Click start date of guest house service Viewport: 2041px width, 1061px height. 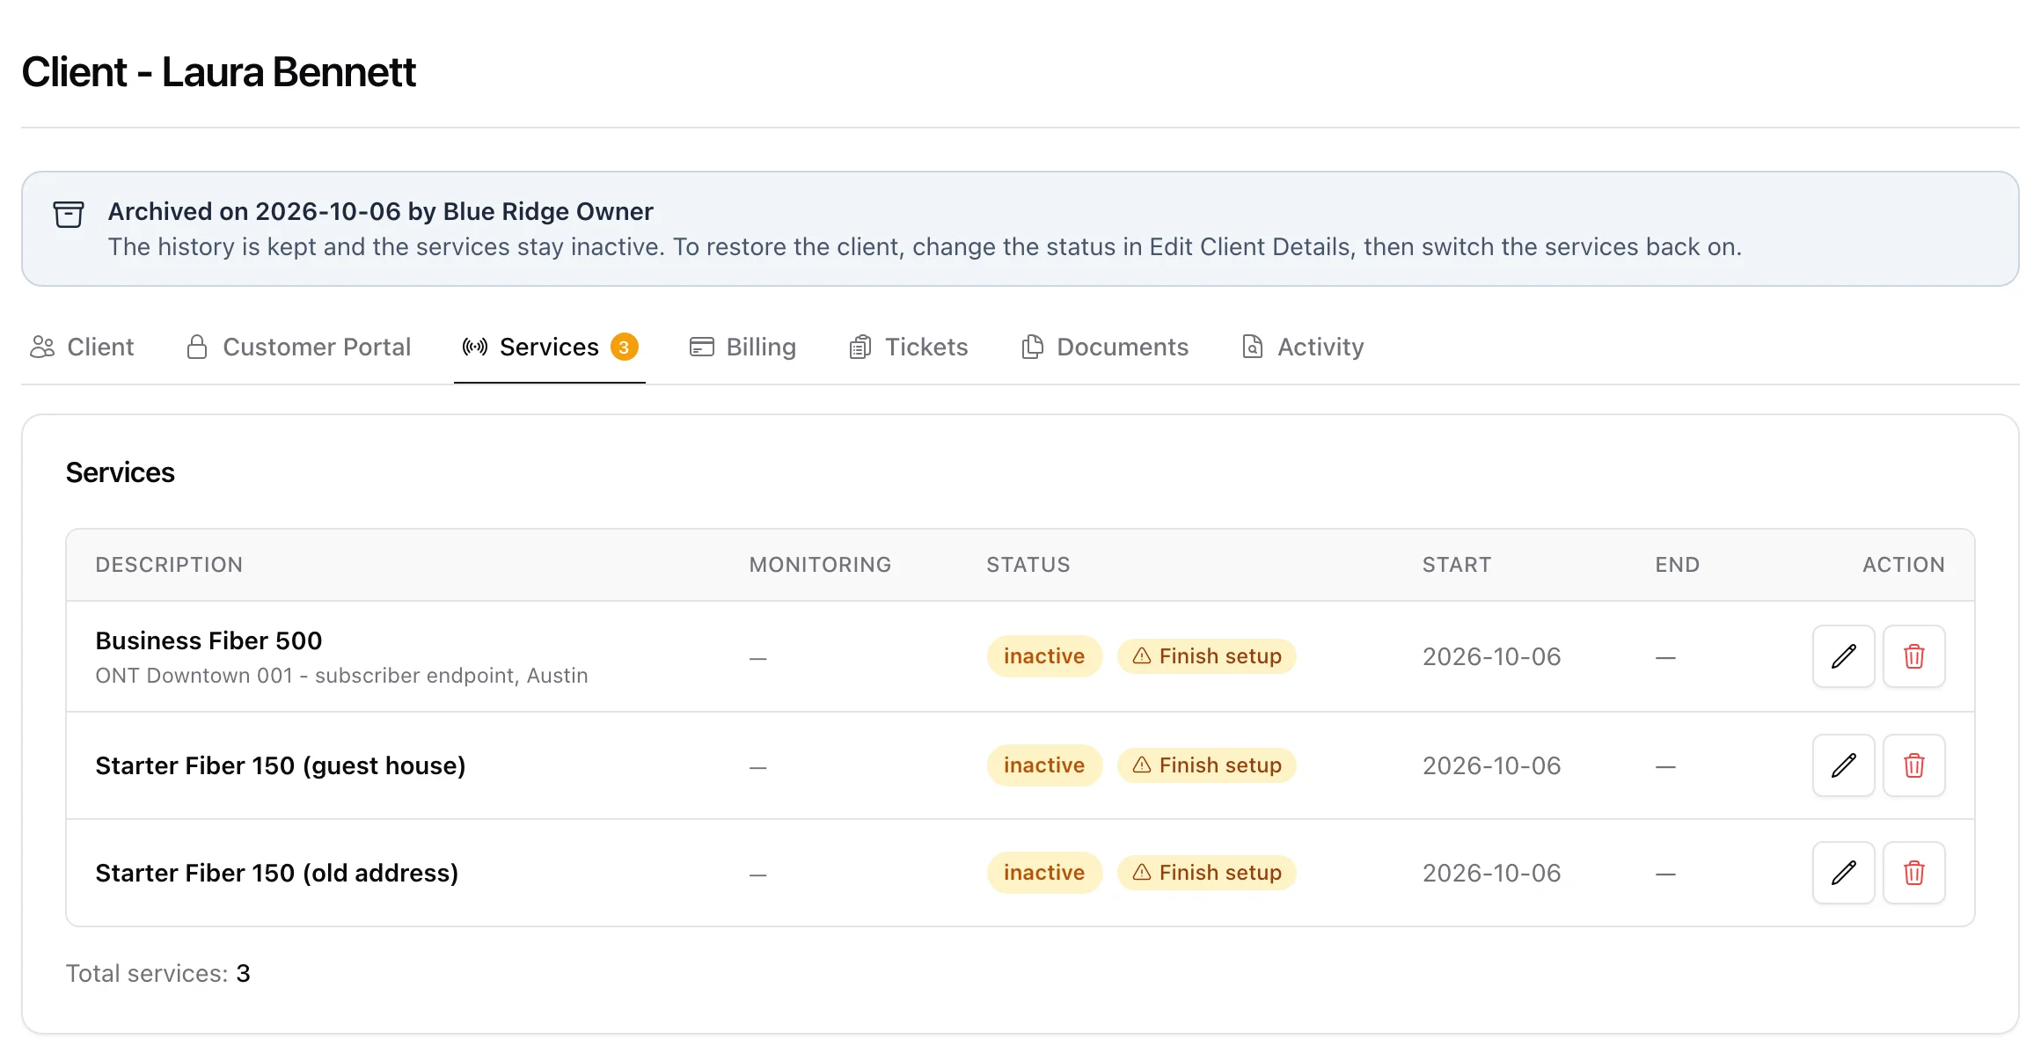[1492, 765]
